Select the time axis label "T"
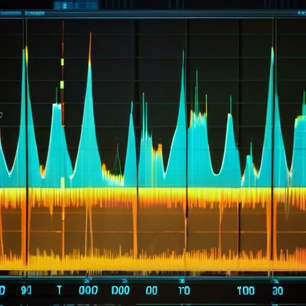The width and height of the screenshot is (306, 306). point(59,290)
